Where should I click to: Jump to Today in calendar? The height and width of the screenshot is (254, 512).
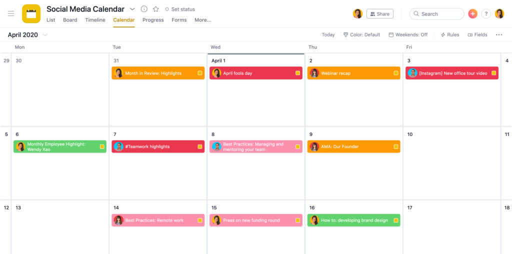point(328,34)
